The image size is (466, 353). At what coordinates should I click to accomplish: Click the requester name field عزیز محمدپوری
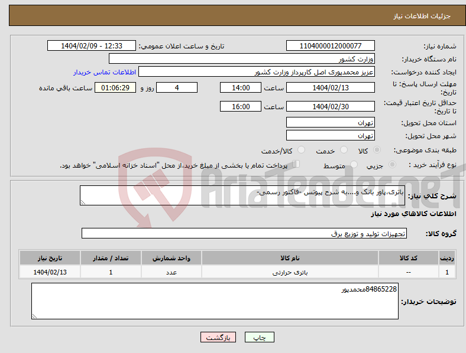pos(257,72)
